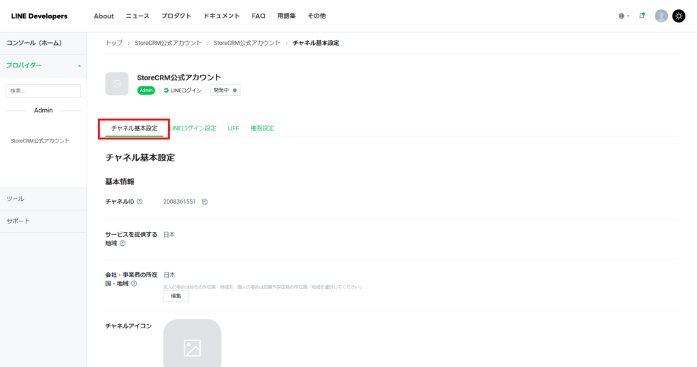Click the provider search input field
The image size is (697, 367).
[43, 91]
